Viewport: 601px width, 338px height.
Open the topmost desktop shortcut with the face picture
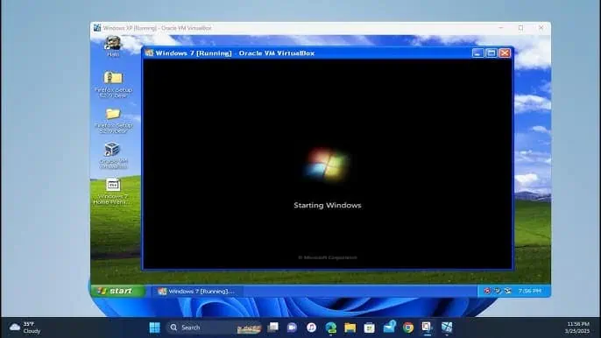(113, 46)
